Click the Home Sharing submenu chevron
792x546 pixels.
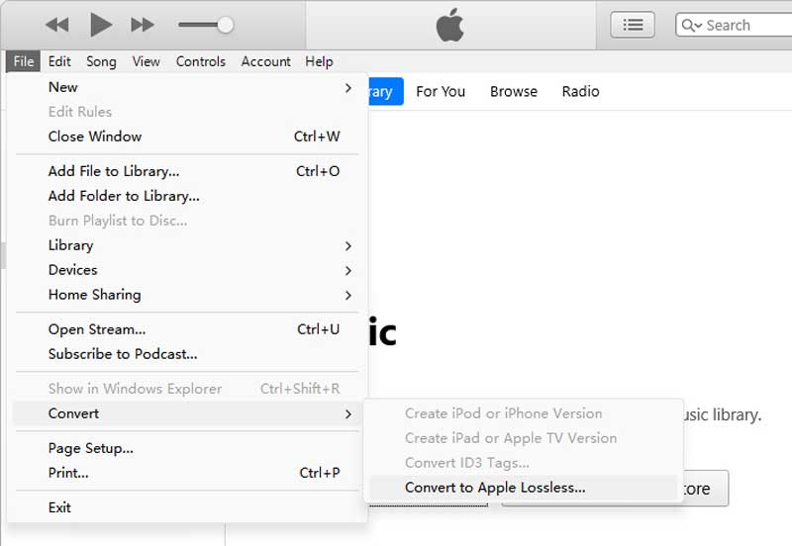coord(348,295)
